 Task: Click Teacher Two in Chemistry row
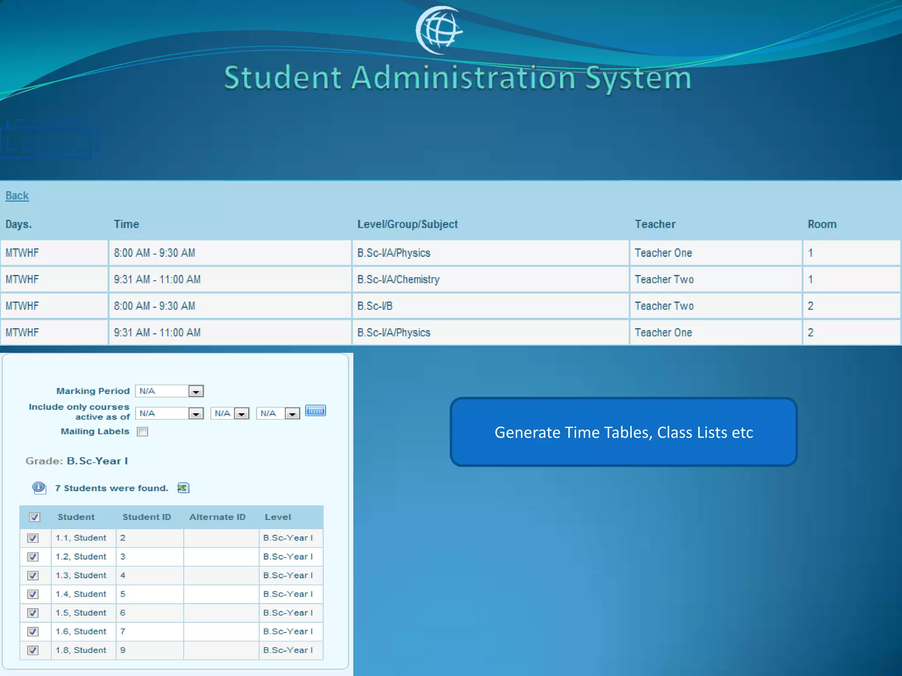(x=664, y=279)
